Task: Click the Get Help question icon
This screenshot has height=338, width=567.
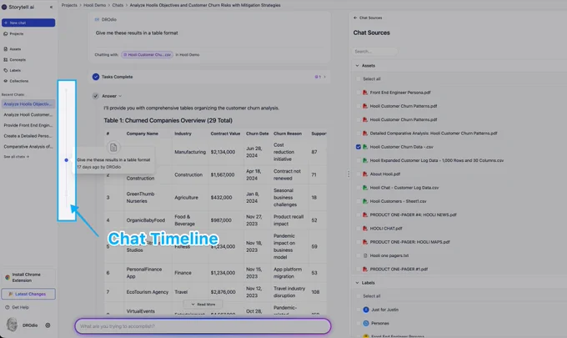Action: click(8, 307)
